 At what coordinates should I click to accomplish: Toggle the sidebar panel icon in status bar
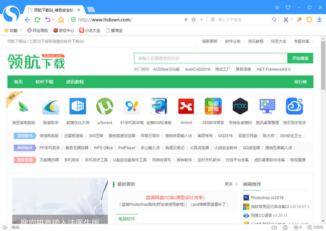coord(5,227)
